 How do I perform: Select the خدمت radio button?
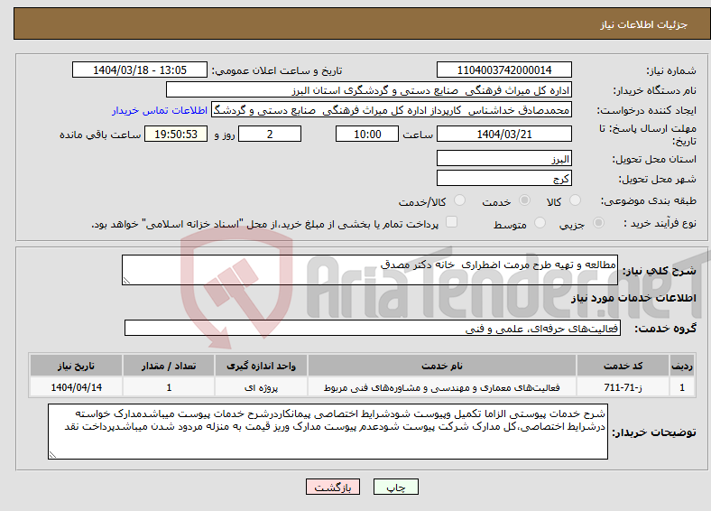[x=524, y=200]
